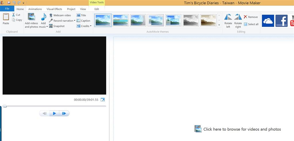The image size is (294, 141).
Task: Expand Record narration dropdown arrow
Action: (75, 21)
